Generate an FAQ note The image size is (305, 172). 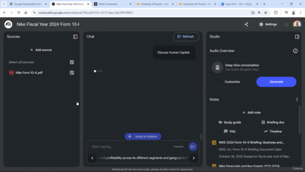230,131
